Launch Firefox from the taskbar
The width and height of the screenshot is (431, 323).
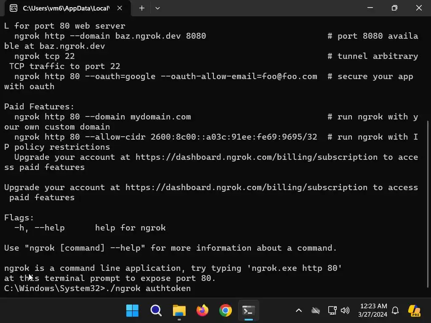pos(202,311)
